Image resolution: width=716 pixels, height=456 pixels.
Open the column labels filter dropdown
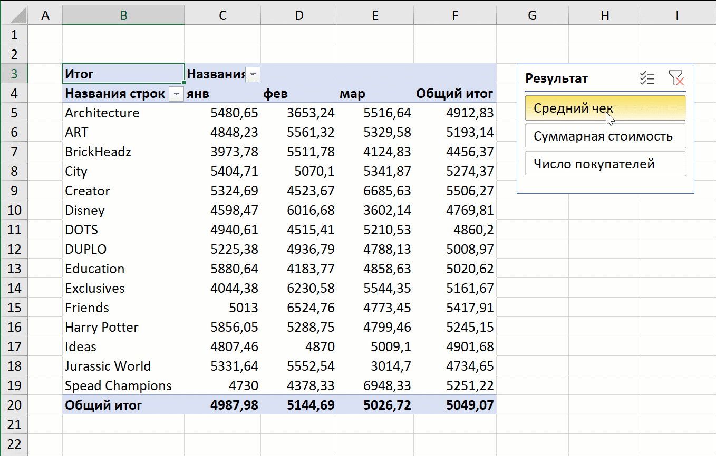coord(253,75)
